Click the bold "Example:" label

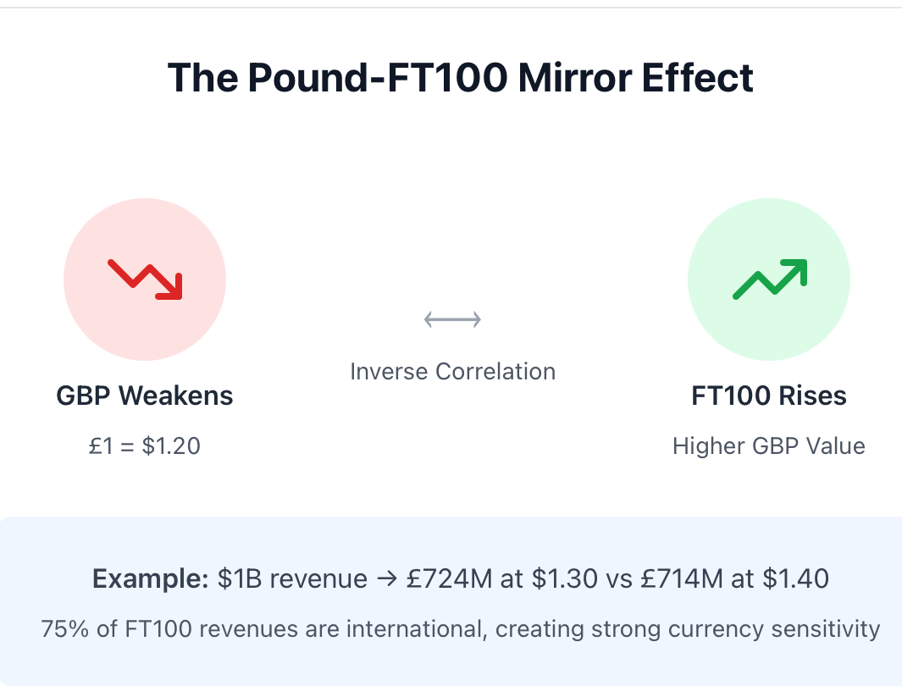tap(150, 578)
